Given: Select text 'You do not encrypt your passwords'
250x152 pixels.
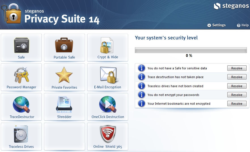Looking at the screenshot, I should point(173,95).
